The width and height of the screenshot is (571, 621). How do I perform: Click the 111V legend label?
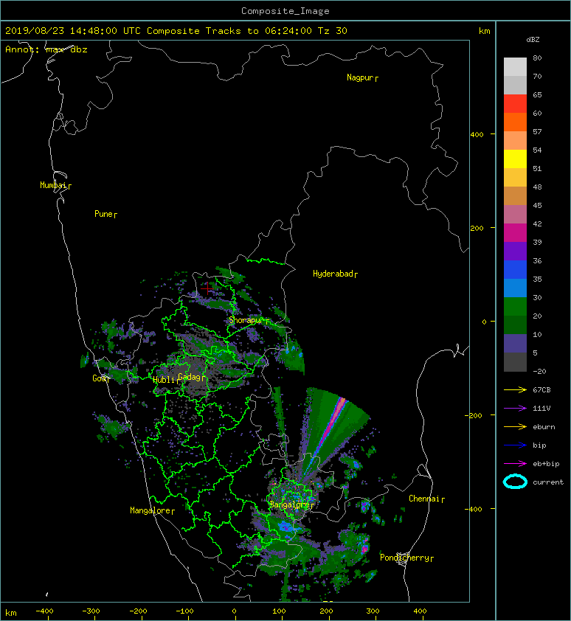pyautogui.click(x=541, y=409)
